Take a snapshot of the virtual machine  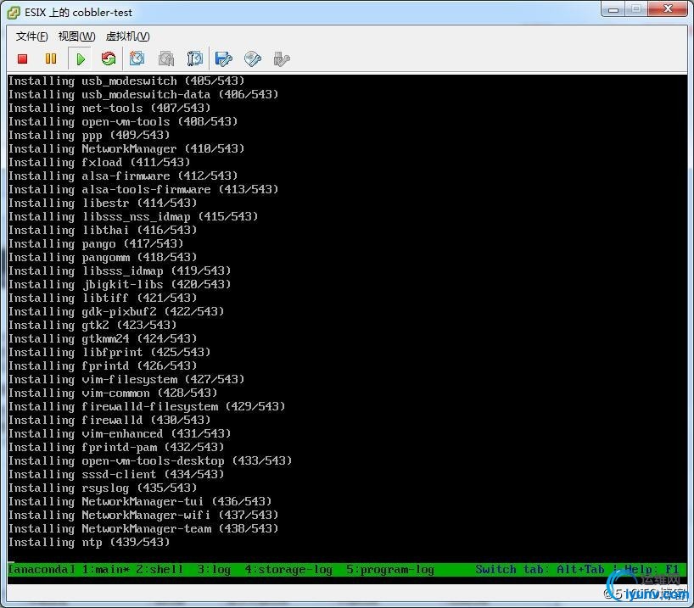pyautogui.click(x=137, y=59)
